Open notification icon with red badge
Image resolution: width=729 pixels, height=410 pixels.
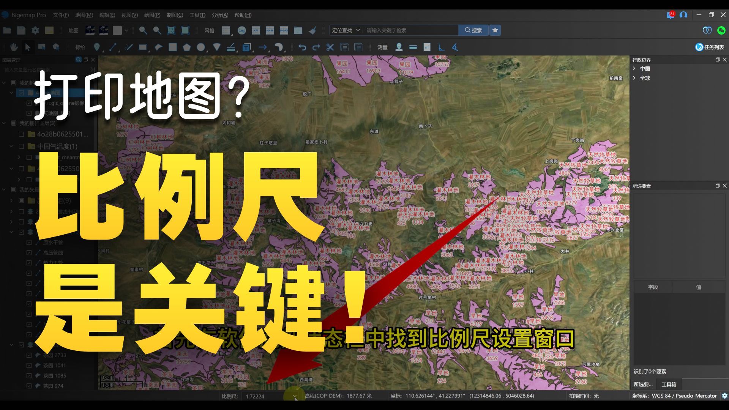pos(671,15)
